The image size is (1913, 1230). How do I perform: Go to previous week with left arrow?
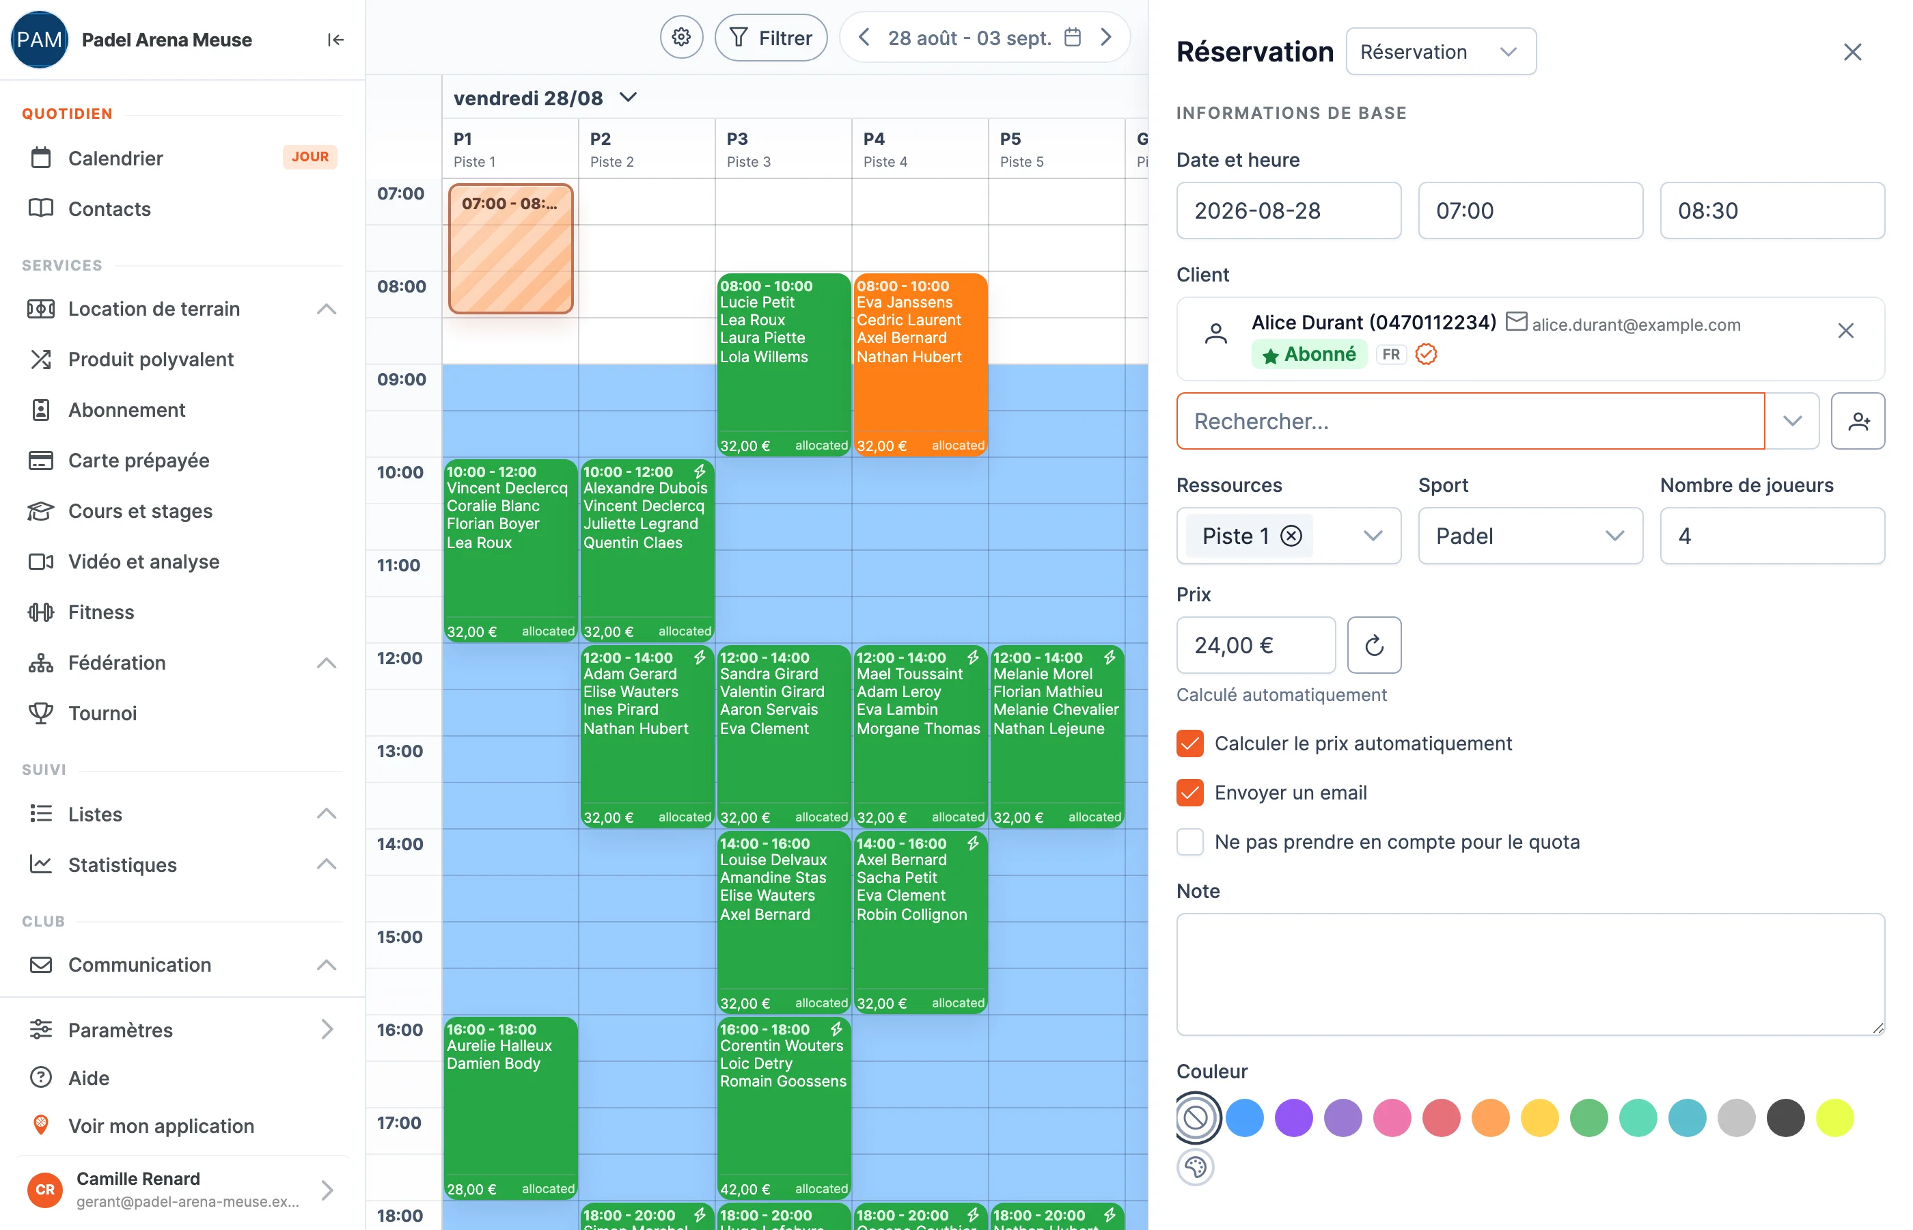(864, 38)
